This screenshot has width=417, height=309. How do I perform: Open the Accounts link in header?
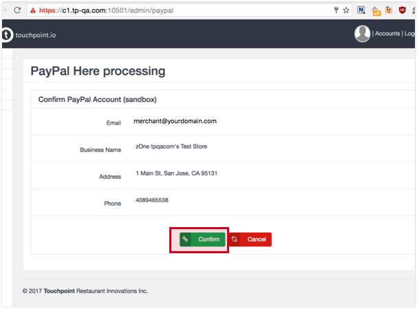tap(387, 34)
